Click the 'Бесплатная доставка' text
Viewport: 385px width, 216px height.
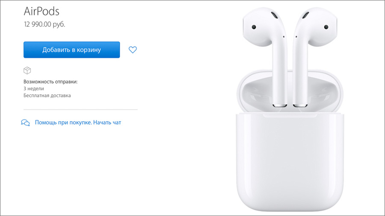click(x=47, y=95)
